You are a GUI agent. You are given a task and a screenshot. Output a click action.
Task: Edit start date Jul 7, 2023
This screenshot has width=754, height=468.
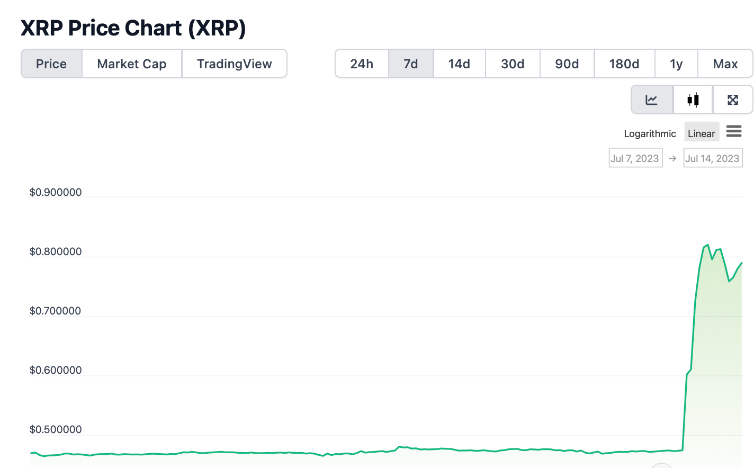tap(635, 158)
